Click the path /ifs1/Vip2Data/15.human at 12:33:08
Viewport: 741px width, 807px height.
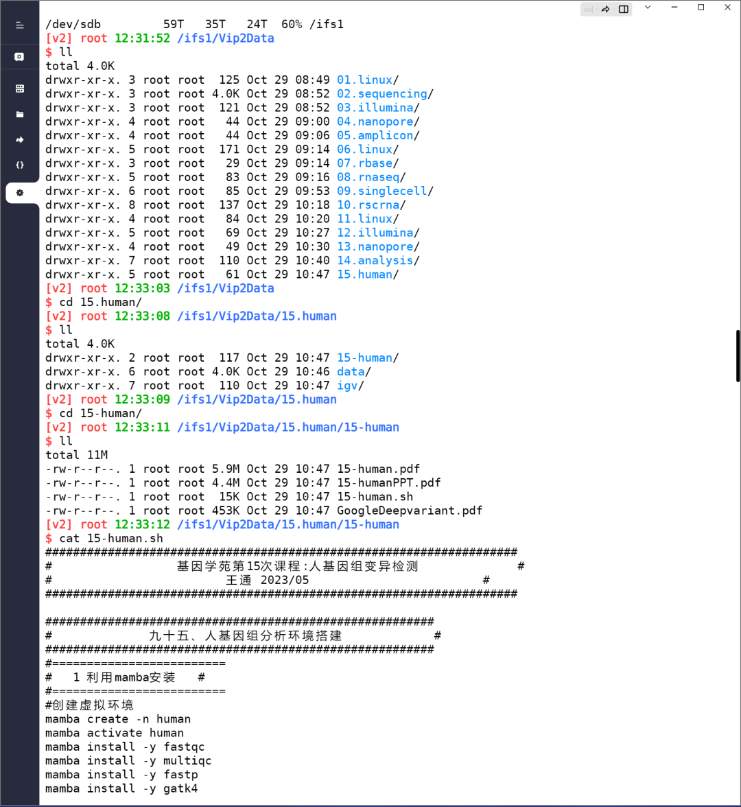click(x=257, y=316)
